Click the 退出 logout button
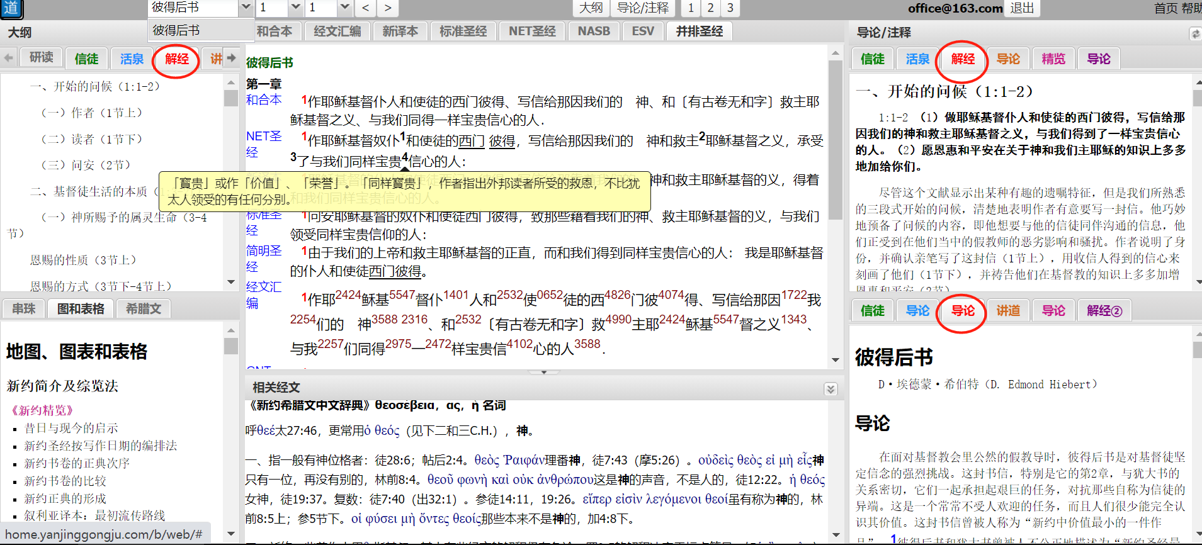Image resolution: width=1202 pixels, height=545 pixels. (1022, 8)
